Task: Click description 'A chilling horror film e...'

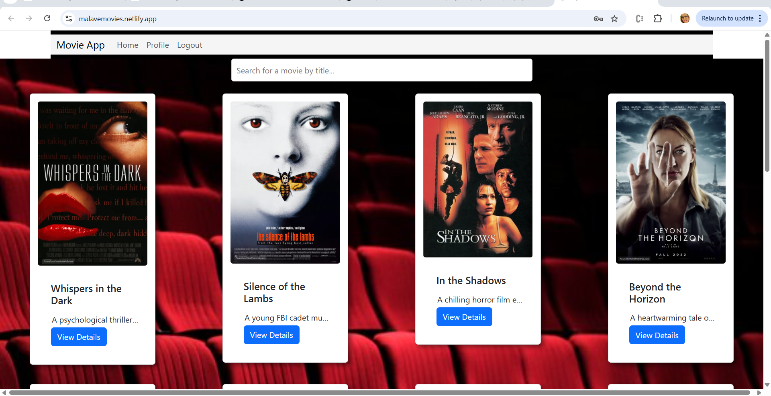Action: click(479, 300)
